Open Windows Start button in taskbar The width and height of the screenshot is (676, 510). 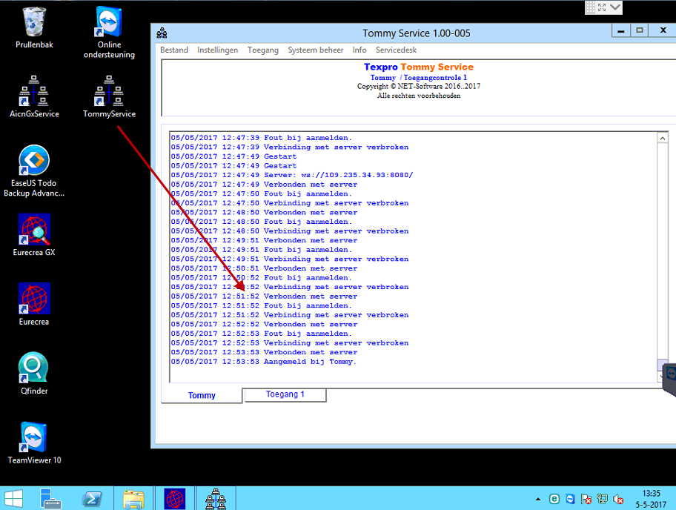[x=14, y=499]
